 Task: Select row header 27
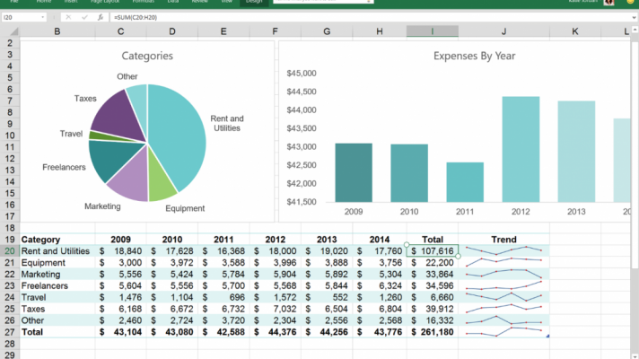click(10, 331)
